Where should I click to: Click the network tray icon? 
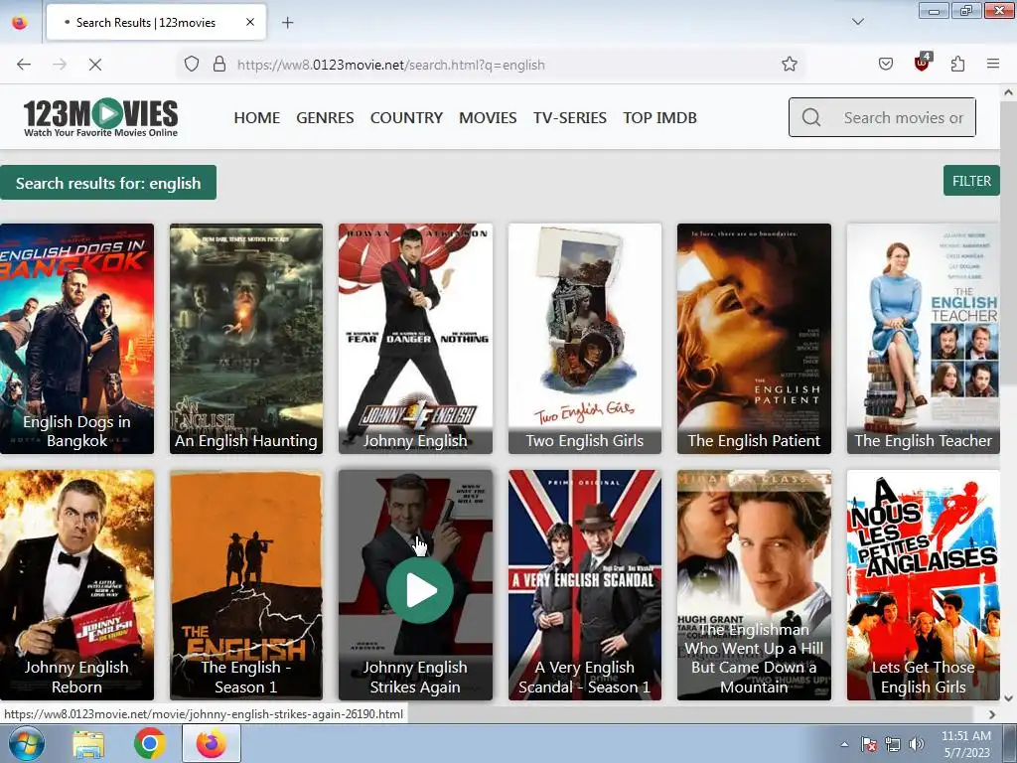[893, 744]
